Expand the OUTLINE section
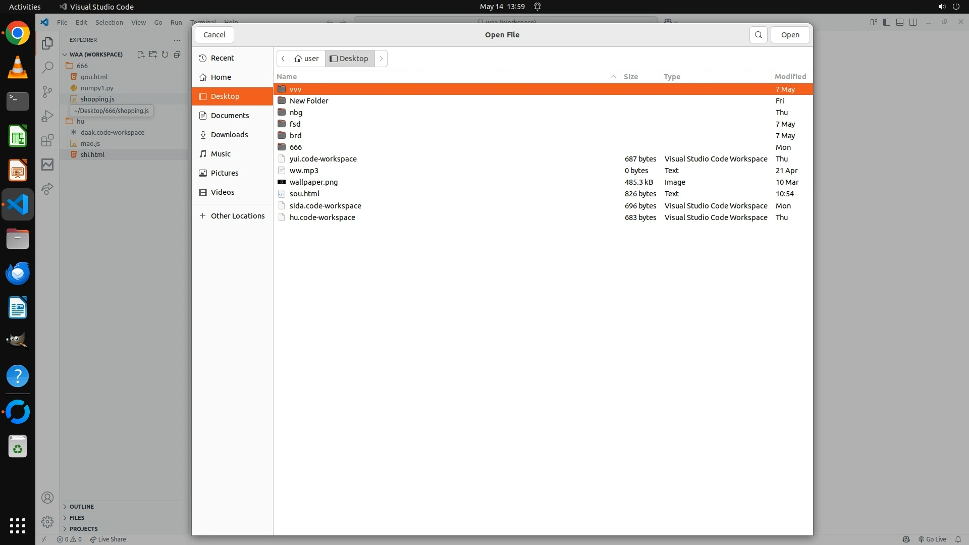This screenshot has height=545, width=969. pyautogui.click(x=81, y=507)
